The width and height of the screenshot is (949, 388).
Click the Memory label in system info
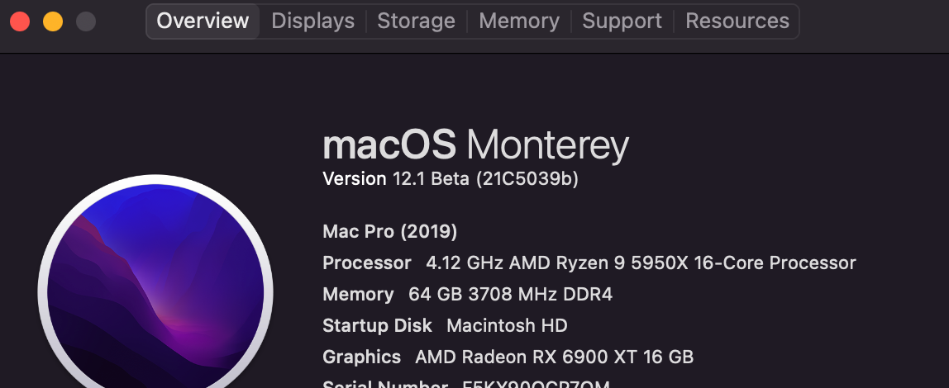point(358,295)
